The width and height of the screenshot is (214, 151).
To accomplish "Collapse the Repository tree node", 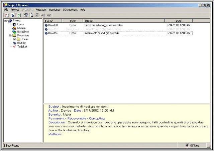I will pos(10,35).
